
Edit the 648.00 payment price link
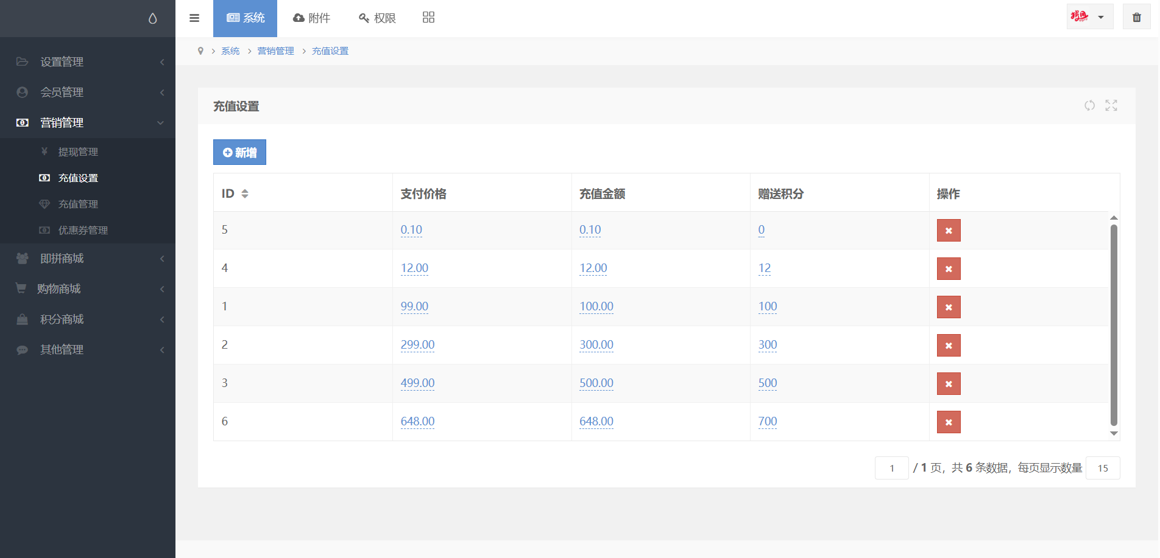pyautogui.click(x=417, y=421)
